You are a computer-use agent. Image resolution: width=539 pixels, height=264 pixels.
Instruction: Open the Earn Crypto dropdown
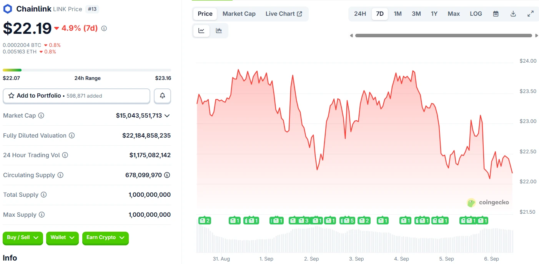(x=105, y=238)
